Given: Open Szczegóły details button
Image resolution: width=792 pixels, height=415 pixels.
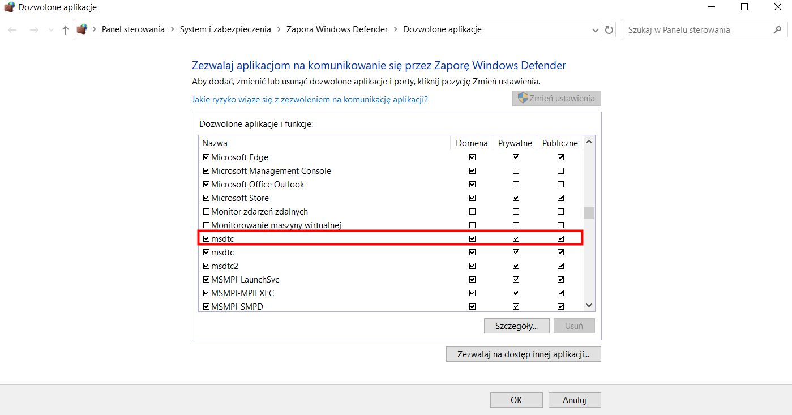Looking at the screenshot, I should [517, 326].
